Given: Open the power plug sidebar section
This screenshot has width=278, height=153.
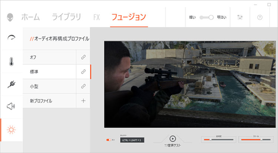Looking at the screenshot, I should [x=11, y=84].
